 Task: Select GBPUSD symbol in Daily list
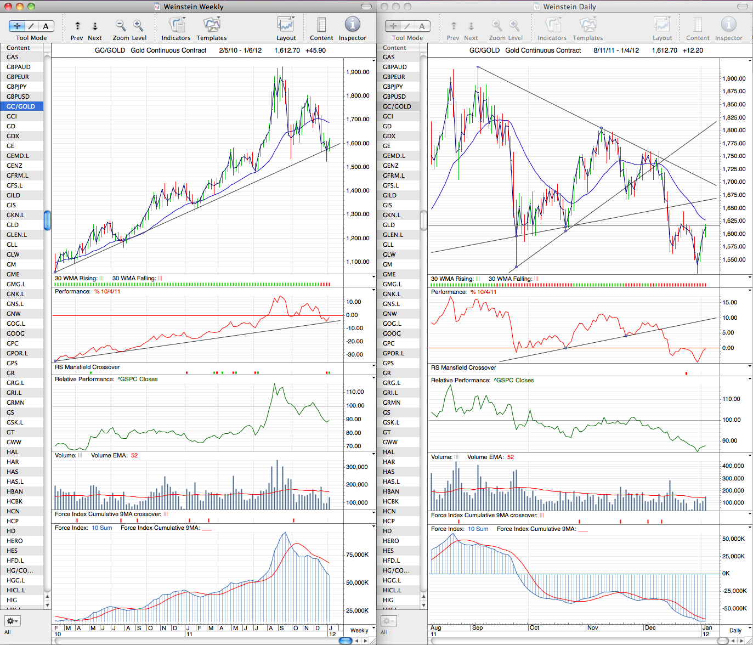(x=398, y=97)
